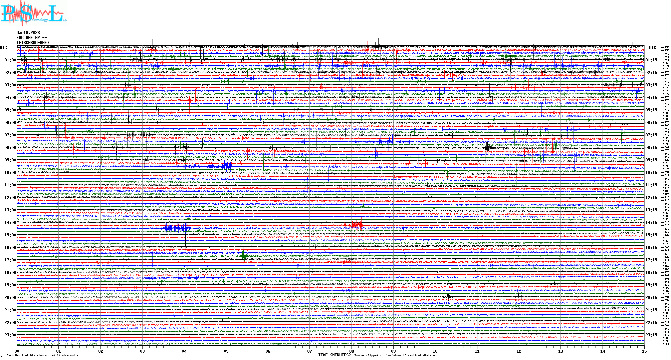Screen dimensions: 671x360
Task: Click the green seismic event after 16:00
Action: 244,256
